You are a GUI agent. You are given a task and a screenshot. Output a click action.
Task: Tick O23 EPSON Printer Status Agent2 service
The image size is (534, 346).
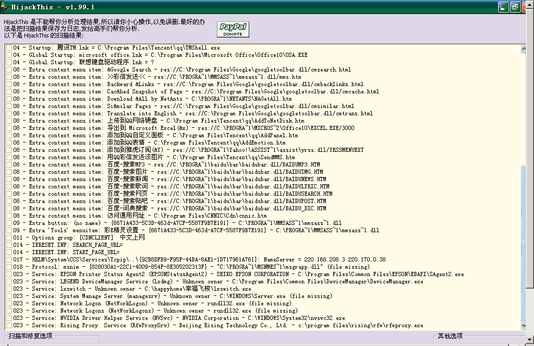pyautogui.click(x=9, y=274)
